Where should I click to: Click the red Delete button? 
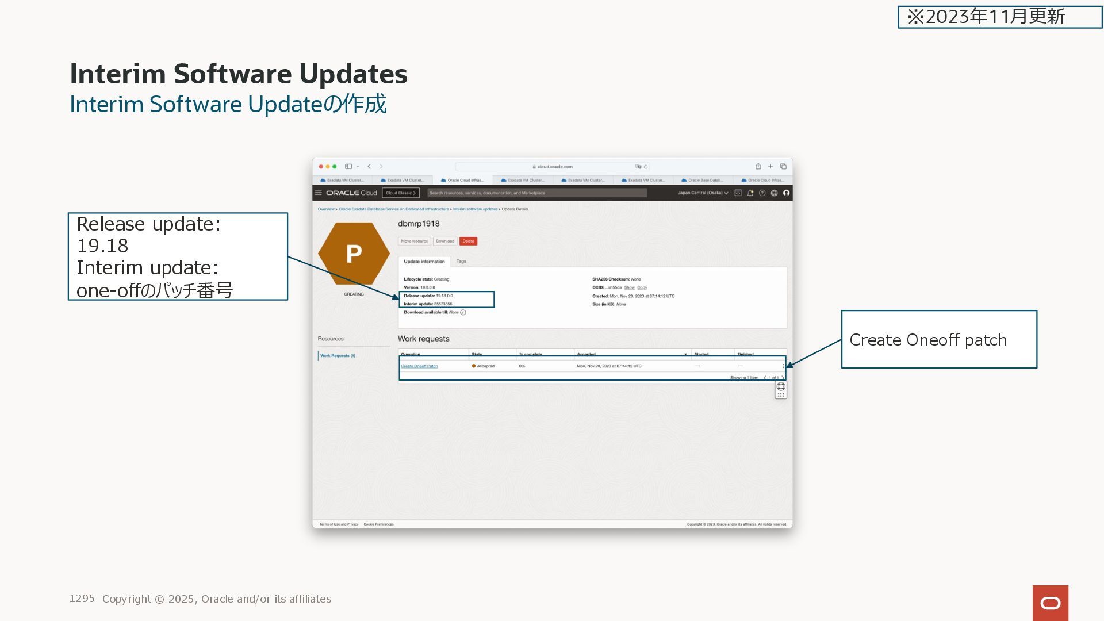pos(468,241)
